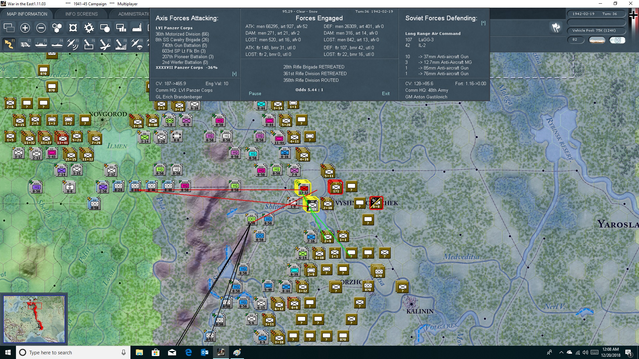The image size is (639, 359).
Task: Click the snow weather indicator
Action: click(597, 40)
